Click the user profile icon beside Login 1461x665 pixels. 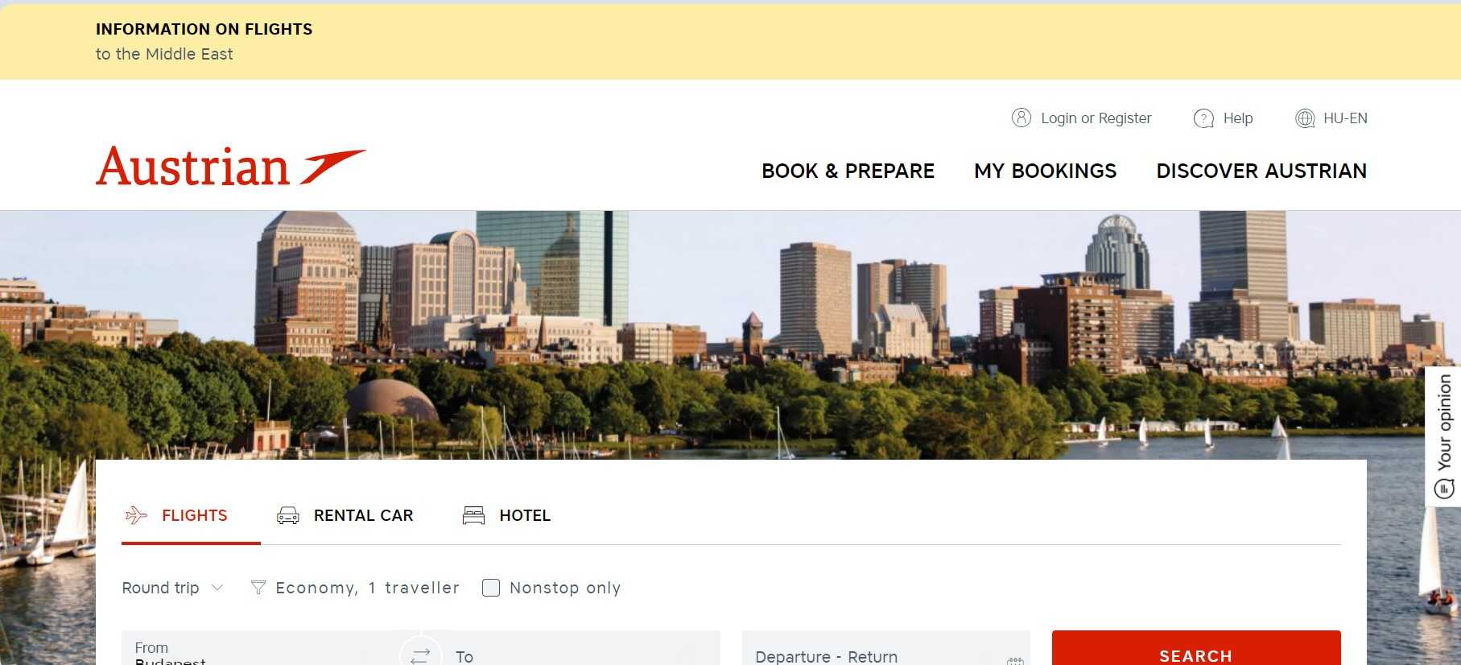tap(1021, 118)
